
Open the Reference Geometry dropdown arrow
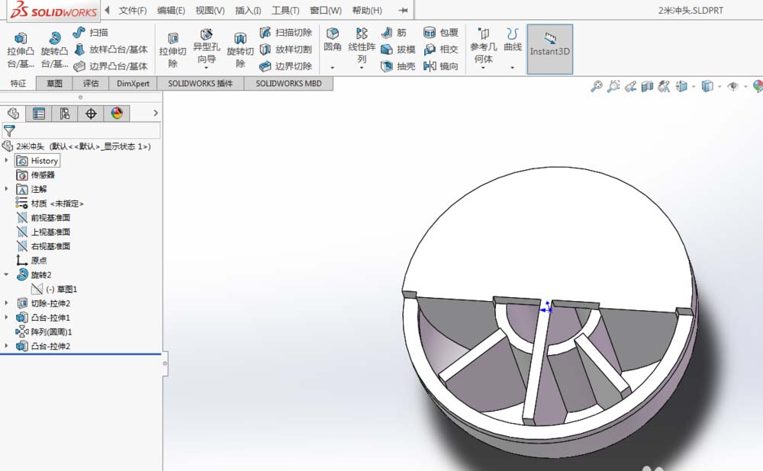pyautogui.click(x=483, y=68)
